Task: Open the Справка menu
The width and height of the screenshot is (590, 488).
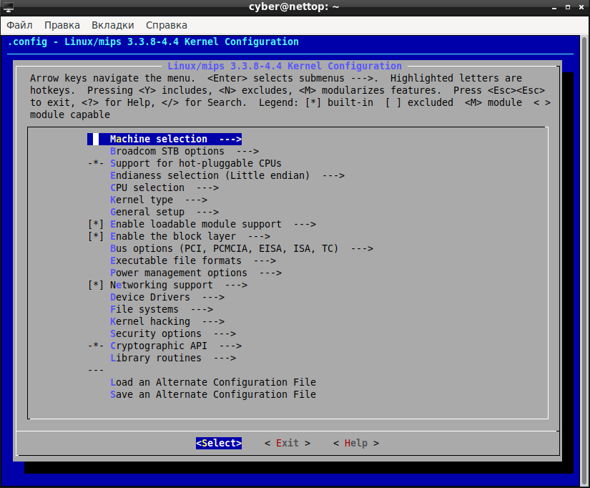Action: click(x=167, y=25)
